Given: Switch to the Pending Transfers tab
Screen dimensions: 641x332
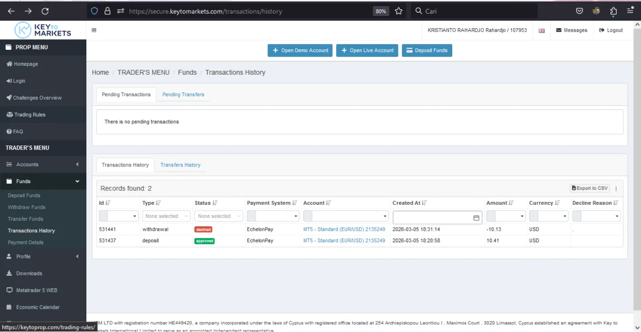Looking at the screenshot, I should [x=183, y=95].
